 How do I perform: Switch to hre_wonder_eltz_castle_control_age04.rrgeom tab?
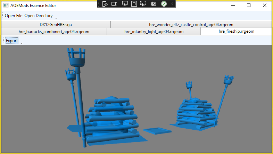click(x=191, y=25)
